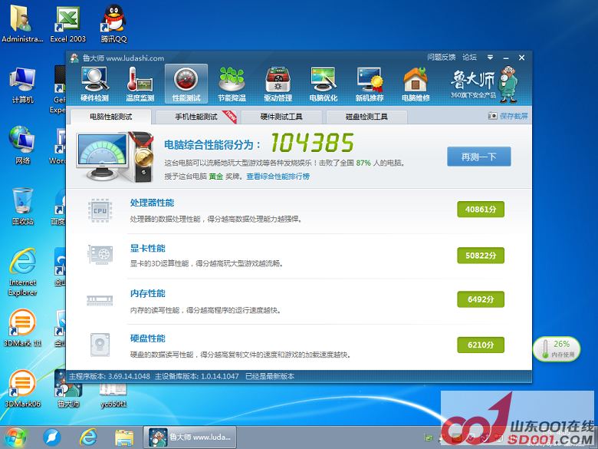Screen dimensions: 598x449
Task: Click the benchmark monitor medal image
Action: click(115, 156)
